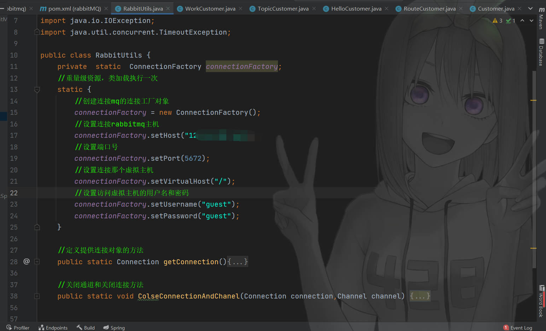546x331 pixels.
Task: Click the highlighted connectionFactory field declaration
Action: pyautogui.click(x=242, y=66)
